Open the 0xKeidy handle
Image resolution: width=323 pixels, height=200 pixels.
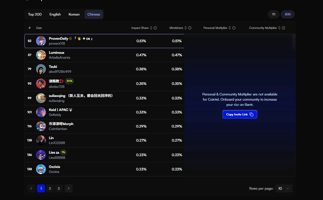coord(55,115)
